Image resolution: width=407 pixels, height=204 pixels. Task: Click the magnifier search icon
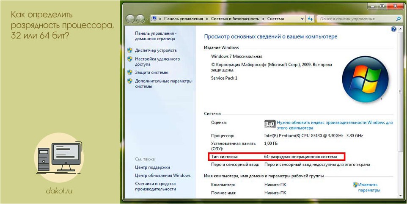click(x=399, y=19)
